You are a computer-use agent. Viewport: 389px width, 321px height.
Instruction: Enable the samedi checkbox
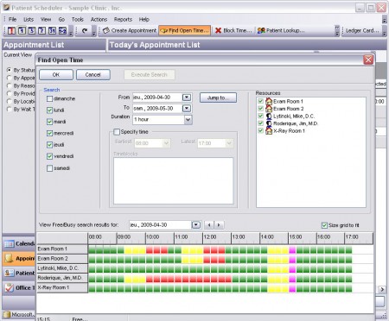[49, 168]
